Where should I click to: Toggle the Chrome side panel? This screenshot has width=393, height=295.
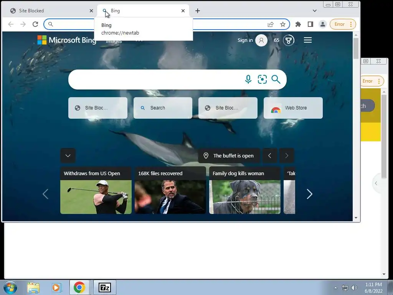310,24
